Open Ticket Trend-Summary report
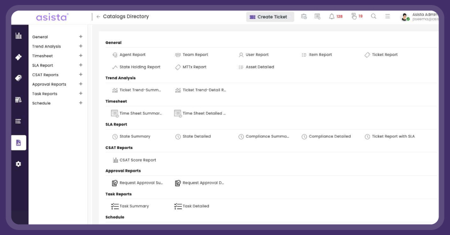 pos(136,90)
